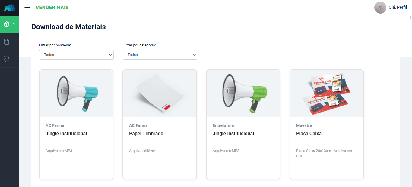Click the profile avatar picture
This screenshot has width=412, height=187.
coord(380,8)
